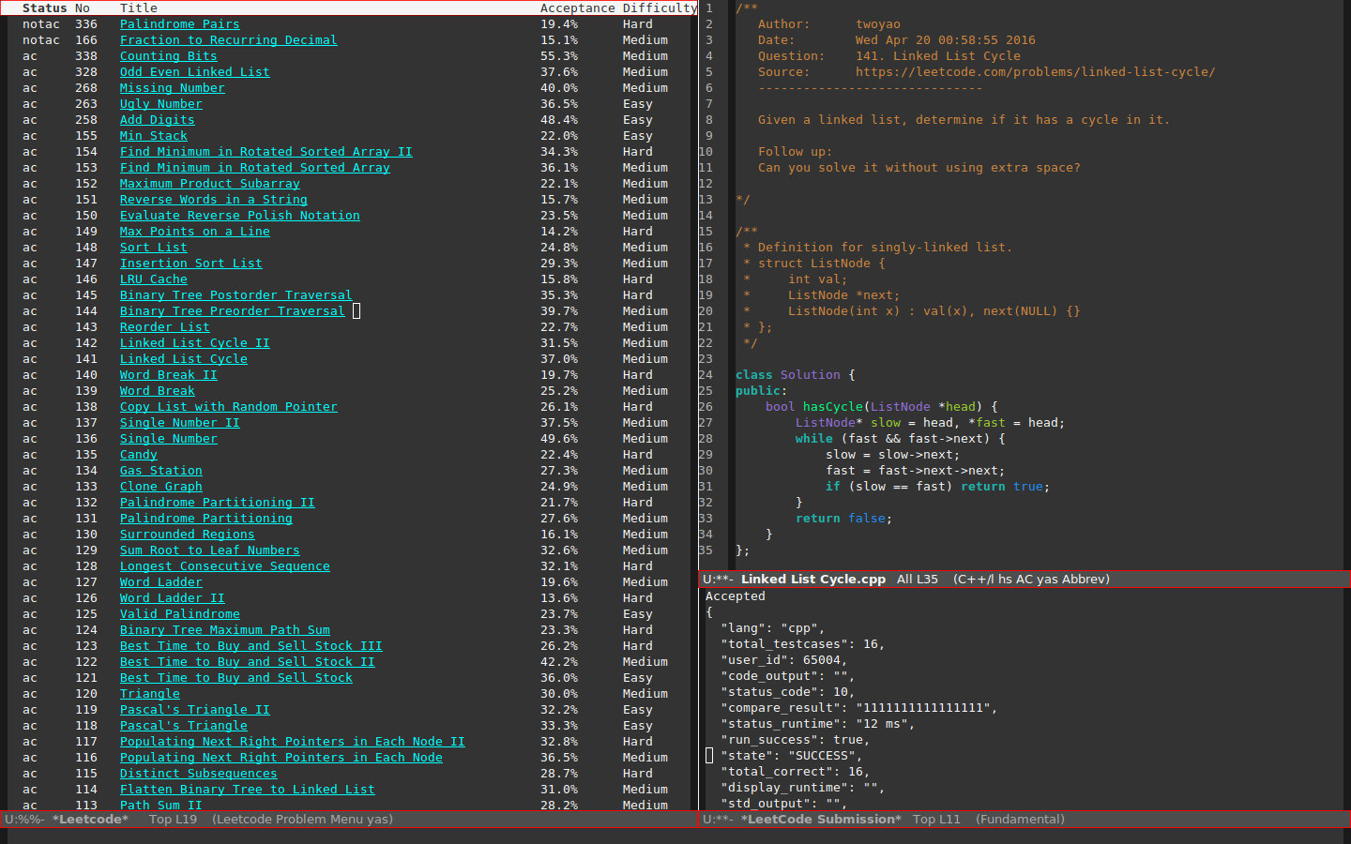Open Reverse Words in a String problem

coord(213,200)
